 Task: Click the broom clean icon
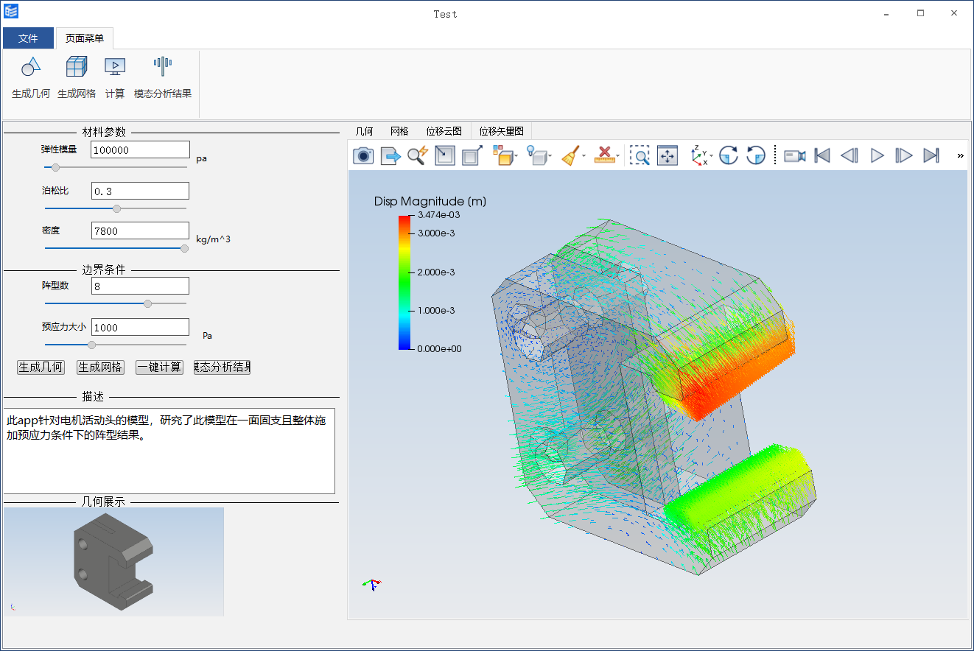pyautogui.click(x=570, y=155)
